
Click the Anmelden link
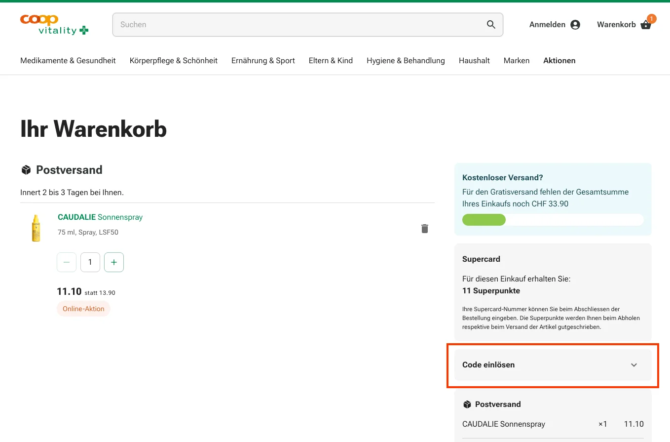(548, 25)
